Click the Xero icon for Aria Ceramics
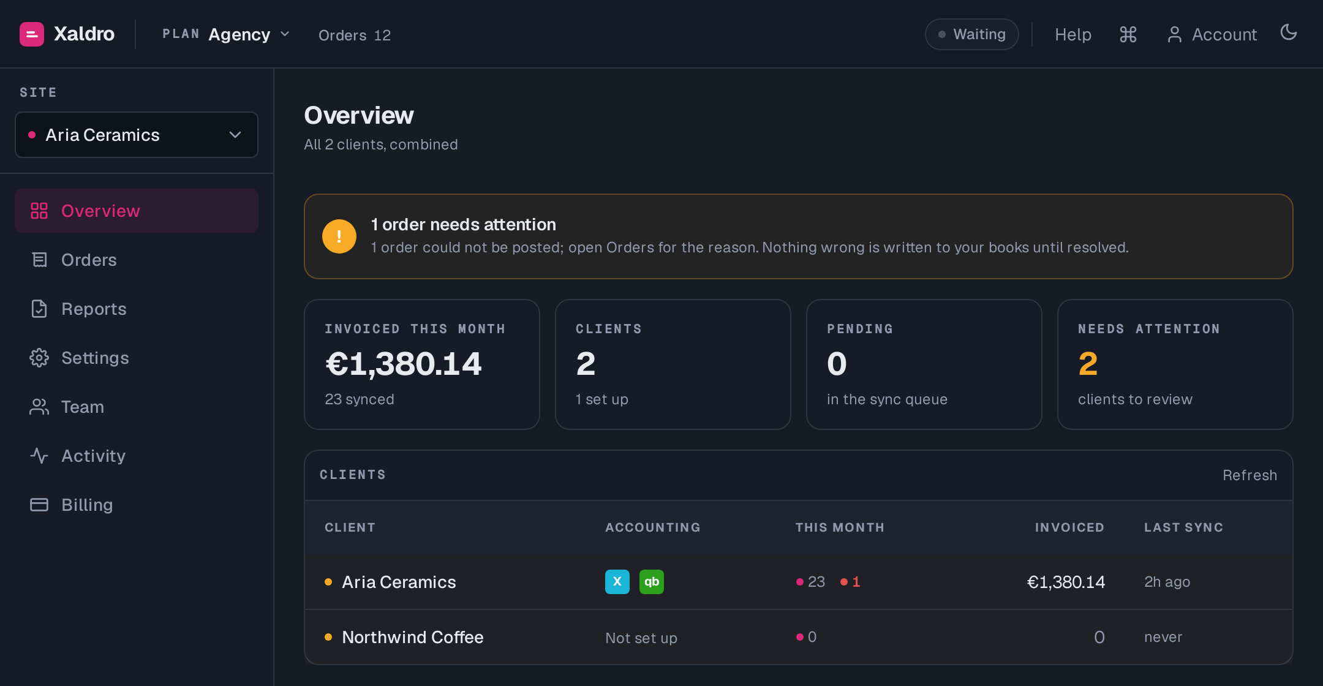Screen dimensions: 1323x686 coord(617,582)
